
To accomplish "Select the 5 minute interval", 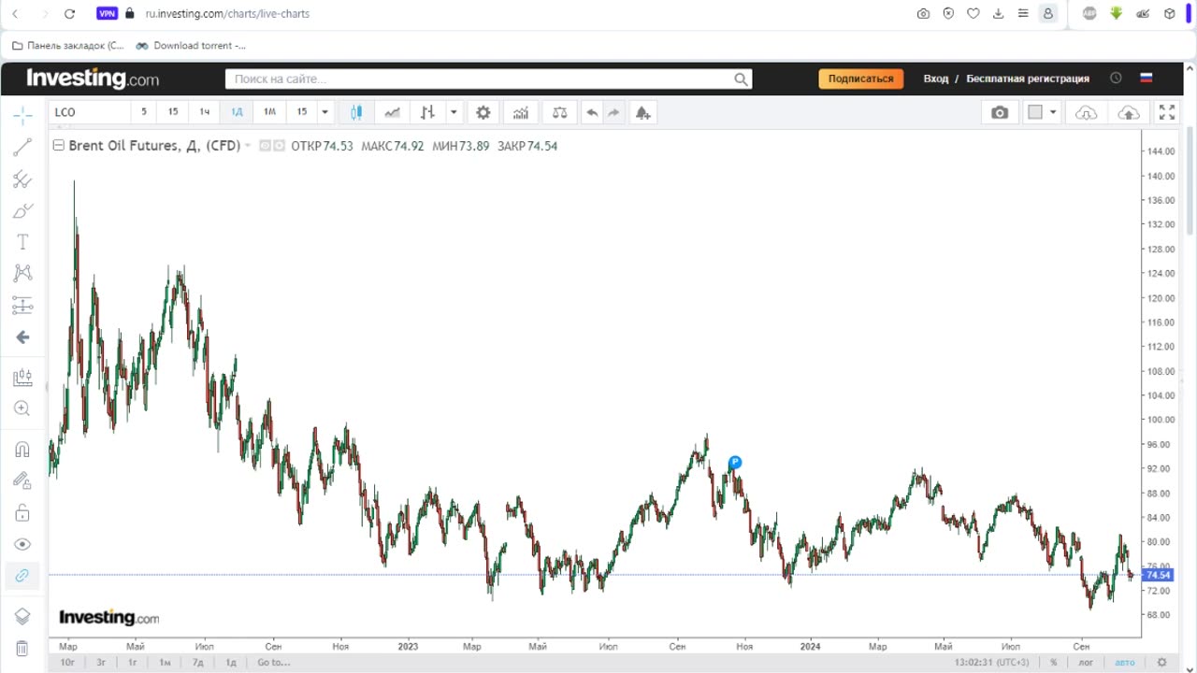I will click(144, 112).
